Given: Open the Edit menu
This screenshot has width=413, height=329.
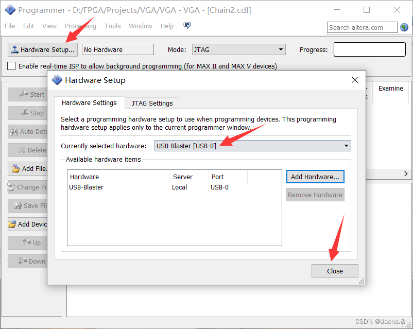Looking at the screenshot, I should point(28,26).
